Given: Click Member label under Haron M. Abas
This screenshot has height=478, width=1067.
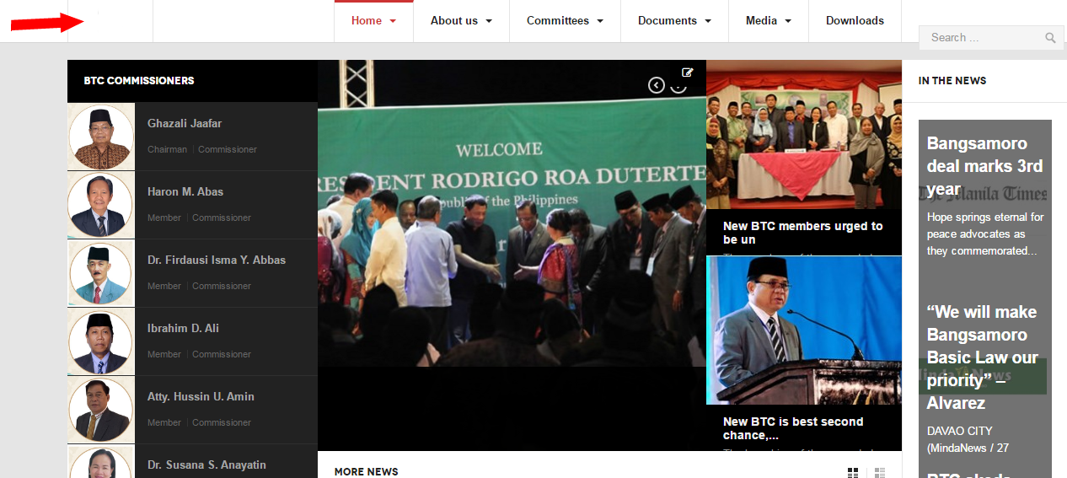Looking at the screenshot, I should point(164,218).
